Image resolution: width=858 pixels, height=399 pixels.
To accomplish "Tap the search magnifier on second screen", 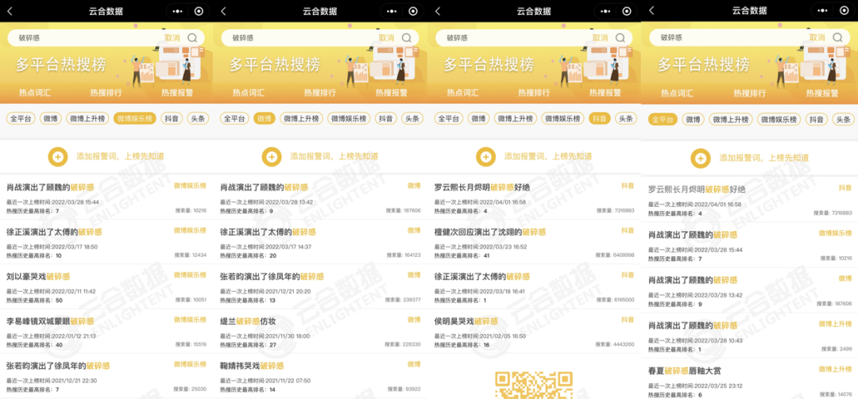I will 407,38.
